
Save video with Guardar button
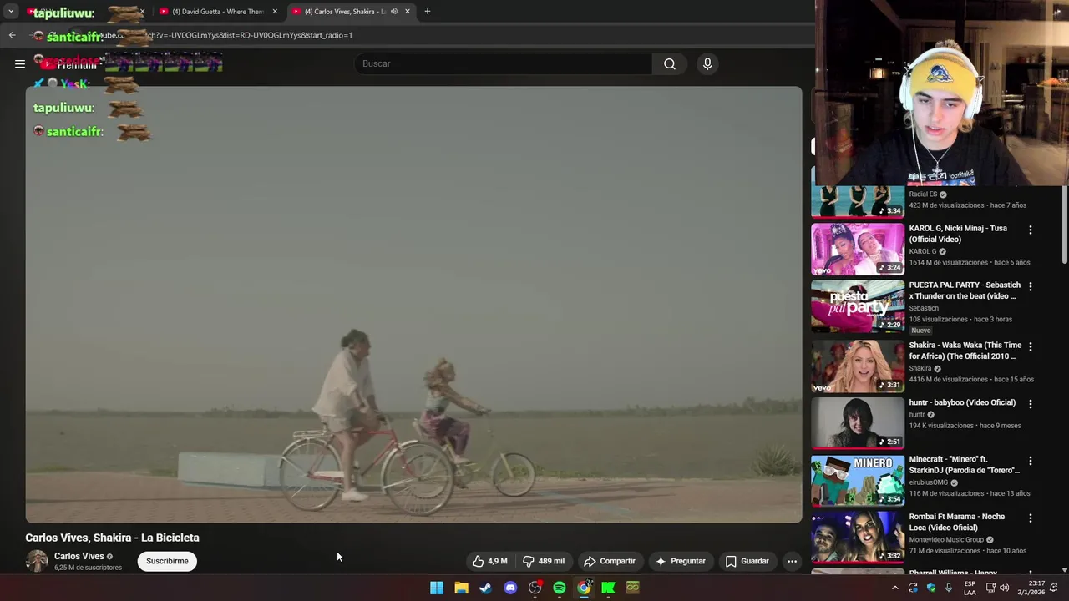[747, 561]
